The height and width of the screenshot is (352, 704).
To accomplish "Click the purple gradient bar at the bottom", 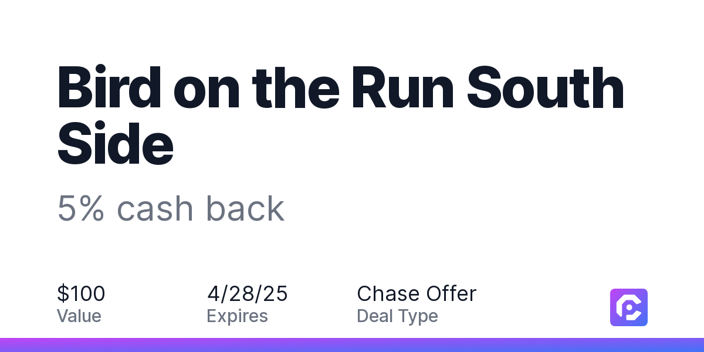I will coord(352,345).
